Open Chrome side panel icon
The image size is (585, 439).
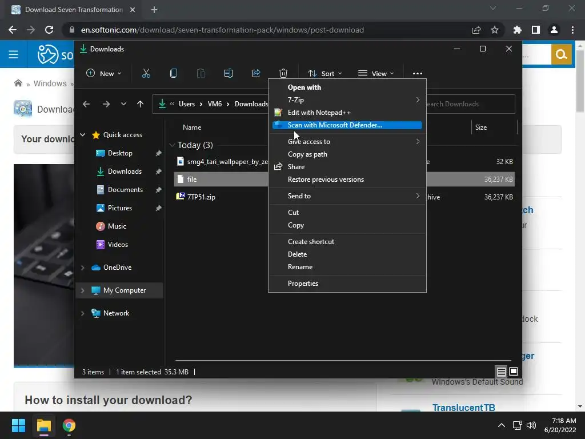click(x=536, y=30)
